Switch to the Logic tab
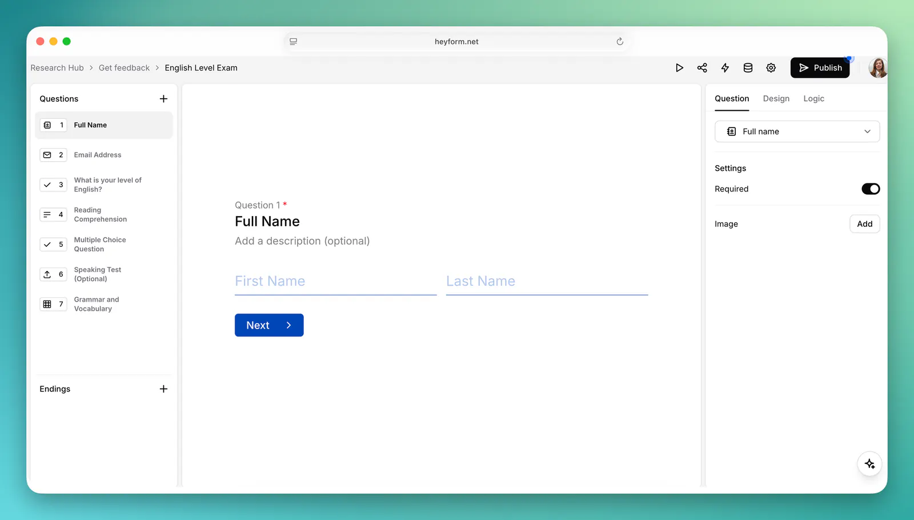The height and width of the screenshot is (520, 914). coord(813,99)
